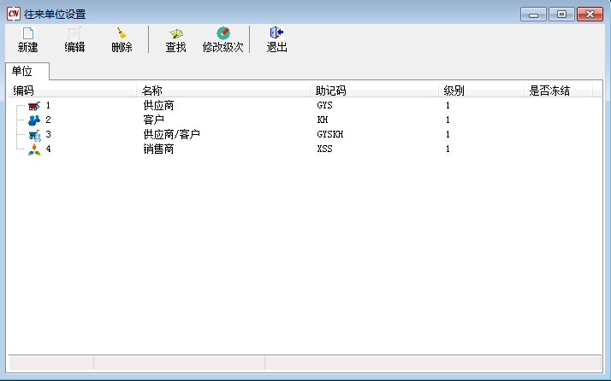Select the red cart icon for row 1
This screenshot has width=611, height=381.
[34, 106]
